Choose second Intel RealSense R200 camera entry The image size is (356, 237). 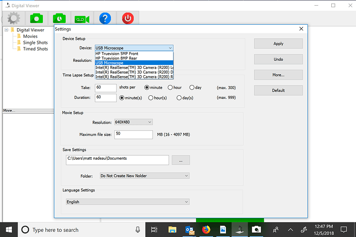134,72
